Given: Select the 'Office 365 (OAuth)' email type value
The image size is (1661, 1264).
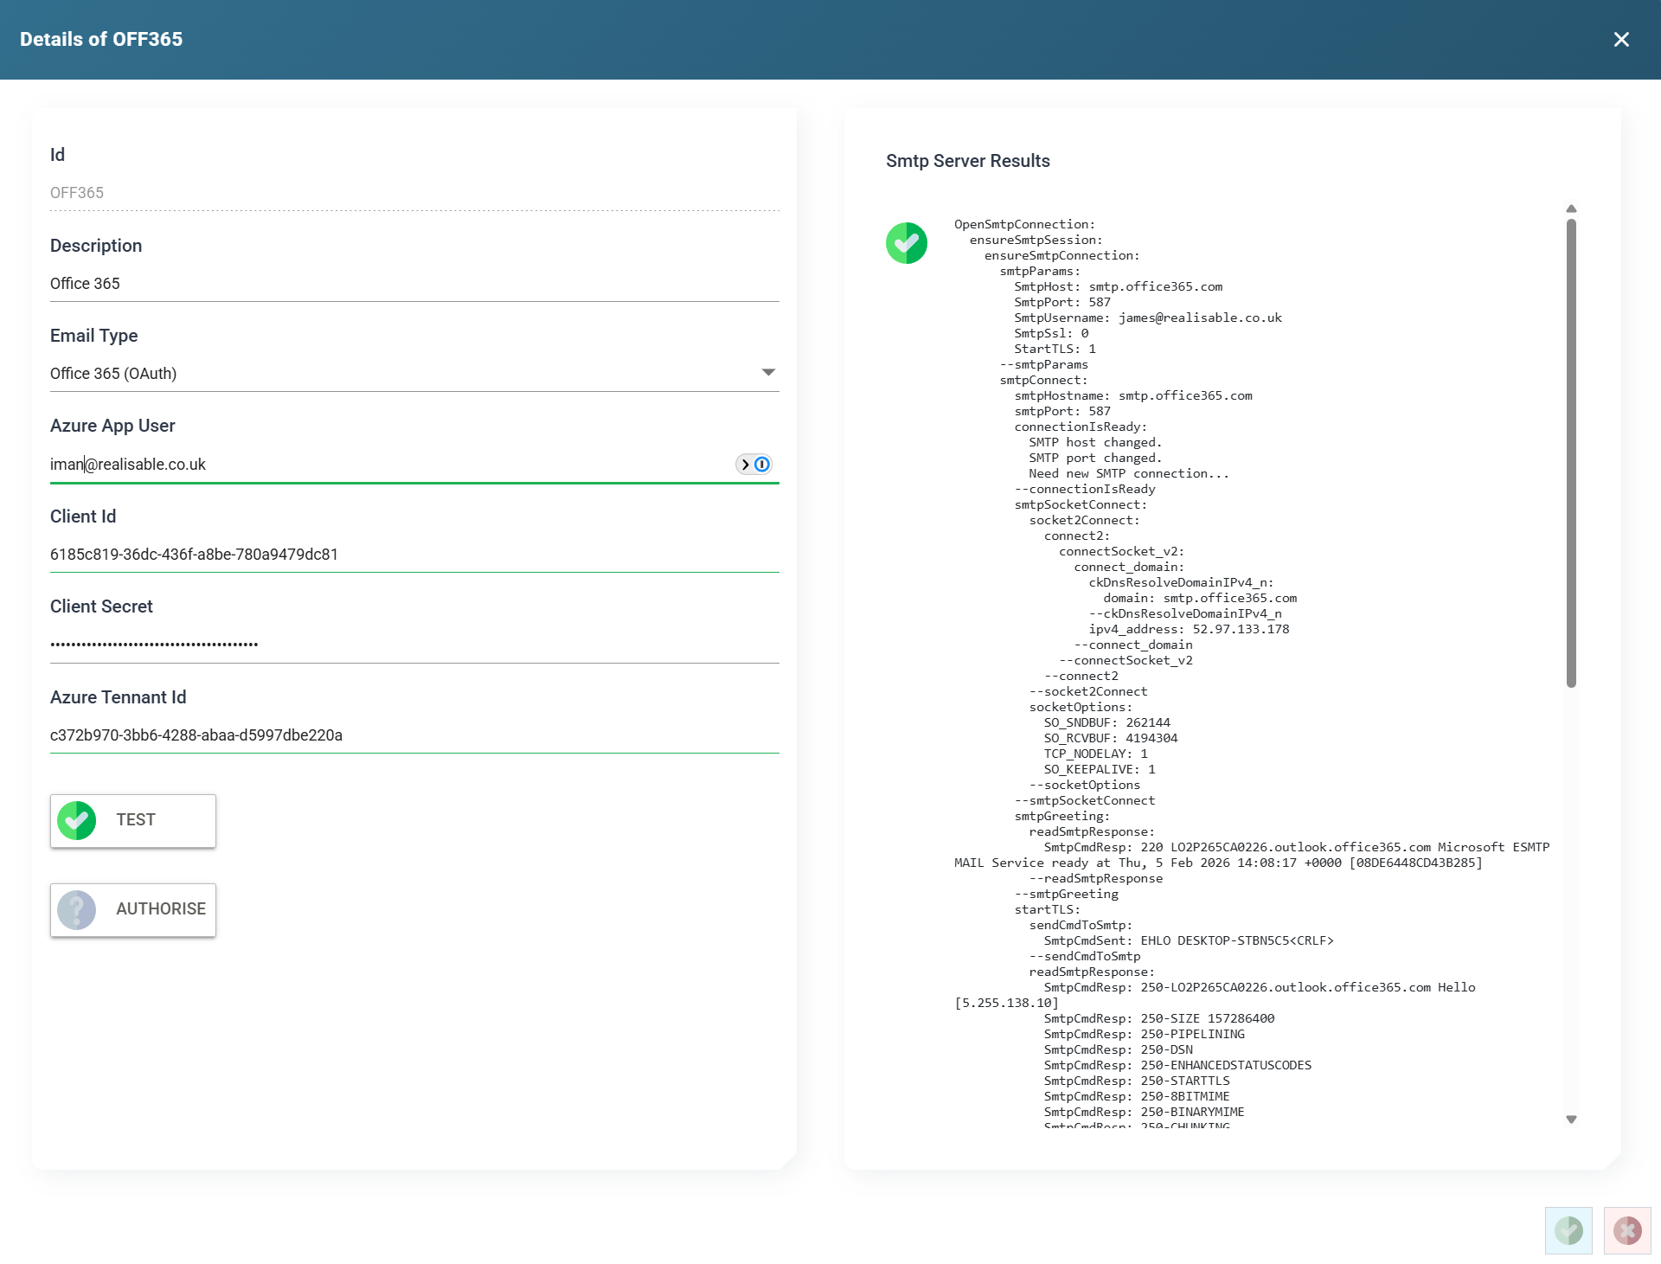Looking at the screenshot, I should 113,374.
